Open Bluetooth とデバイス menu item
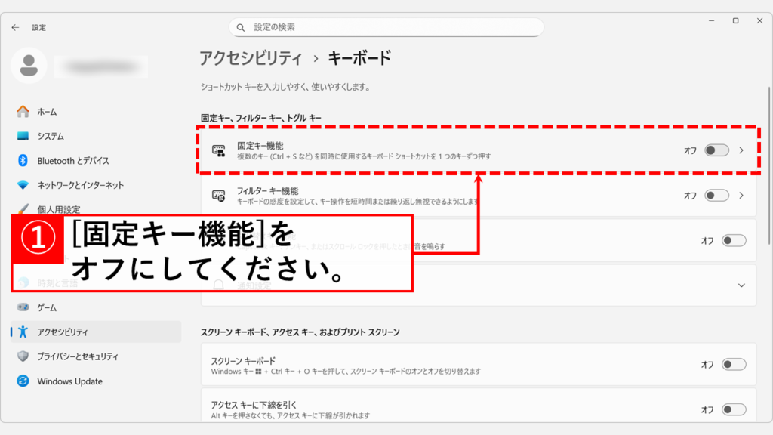 [72, 161]
